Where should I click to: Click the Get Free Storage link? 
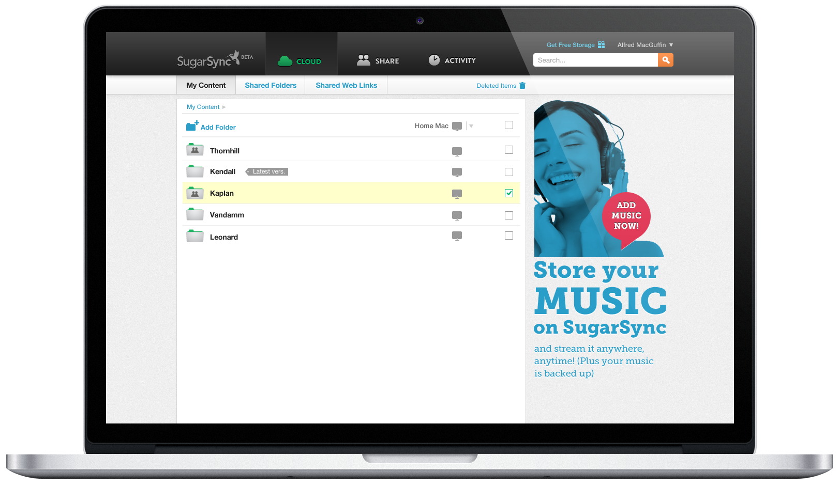coord(571,45)
